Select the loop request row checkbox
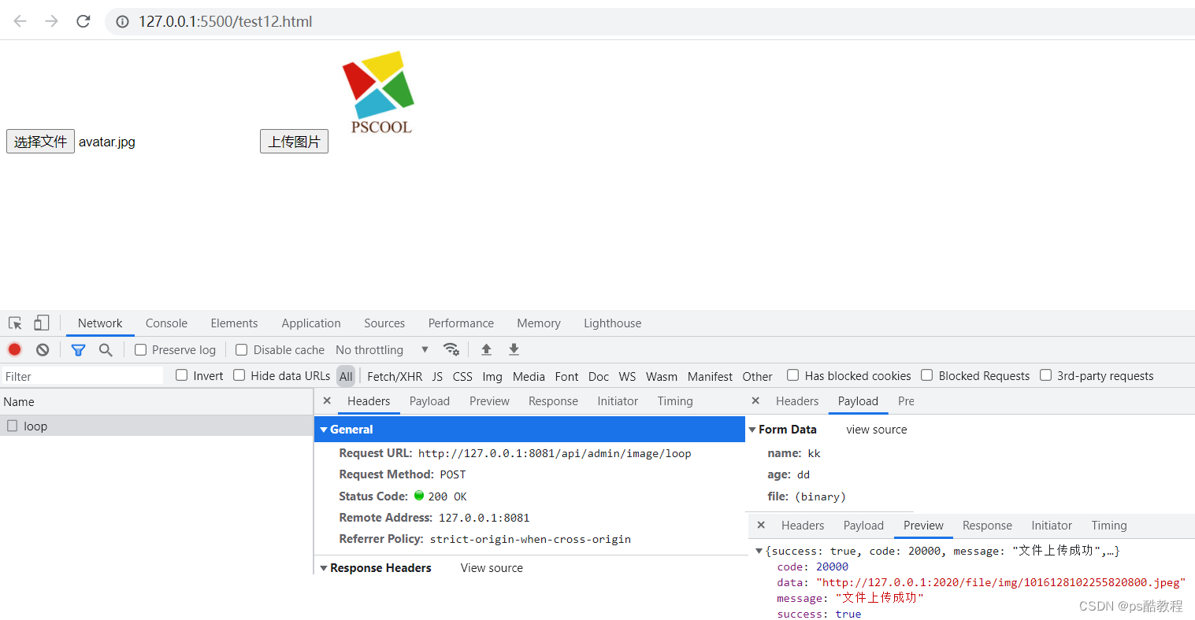 click(x=12, y=426)
